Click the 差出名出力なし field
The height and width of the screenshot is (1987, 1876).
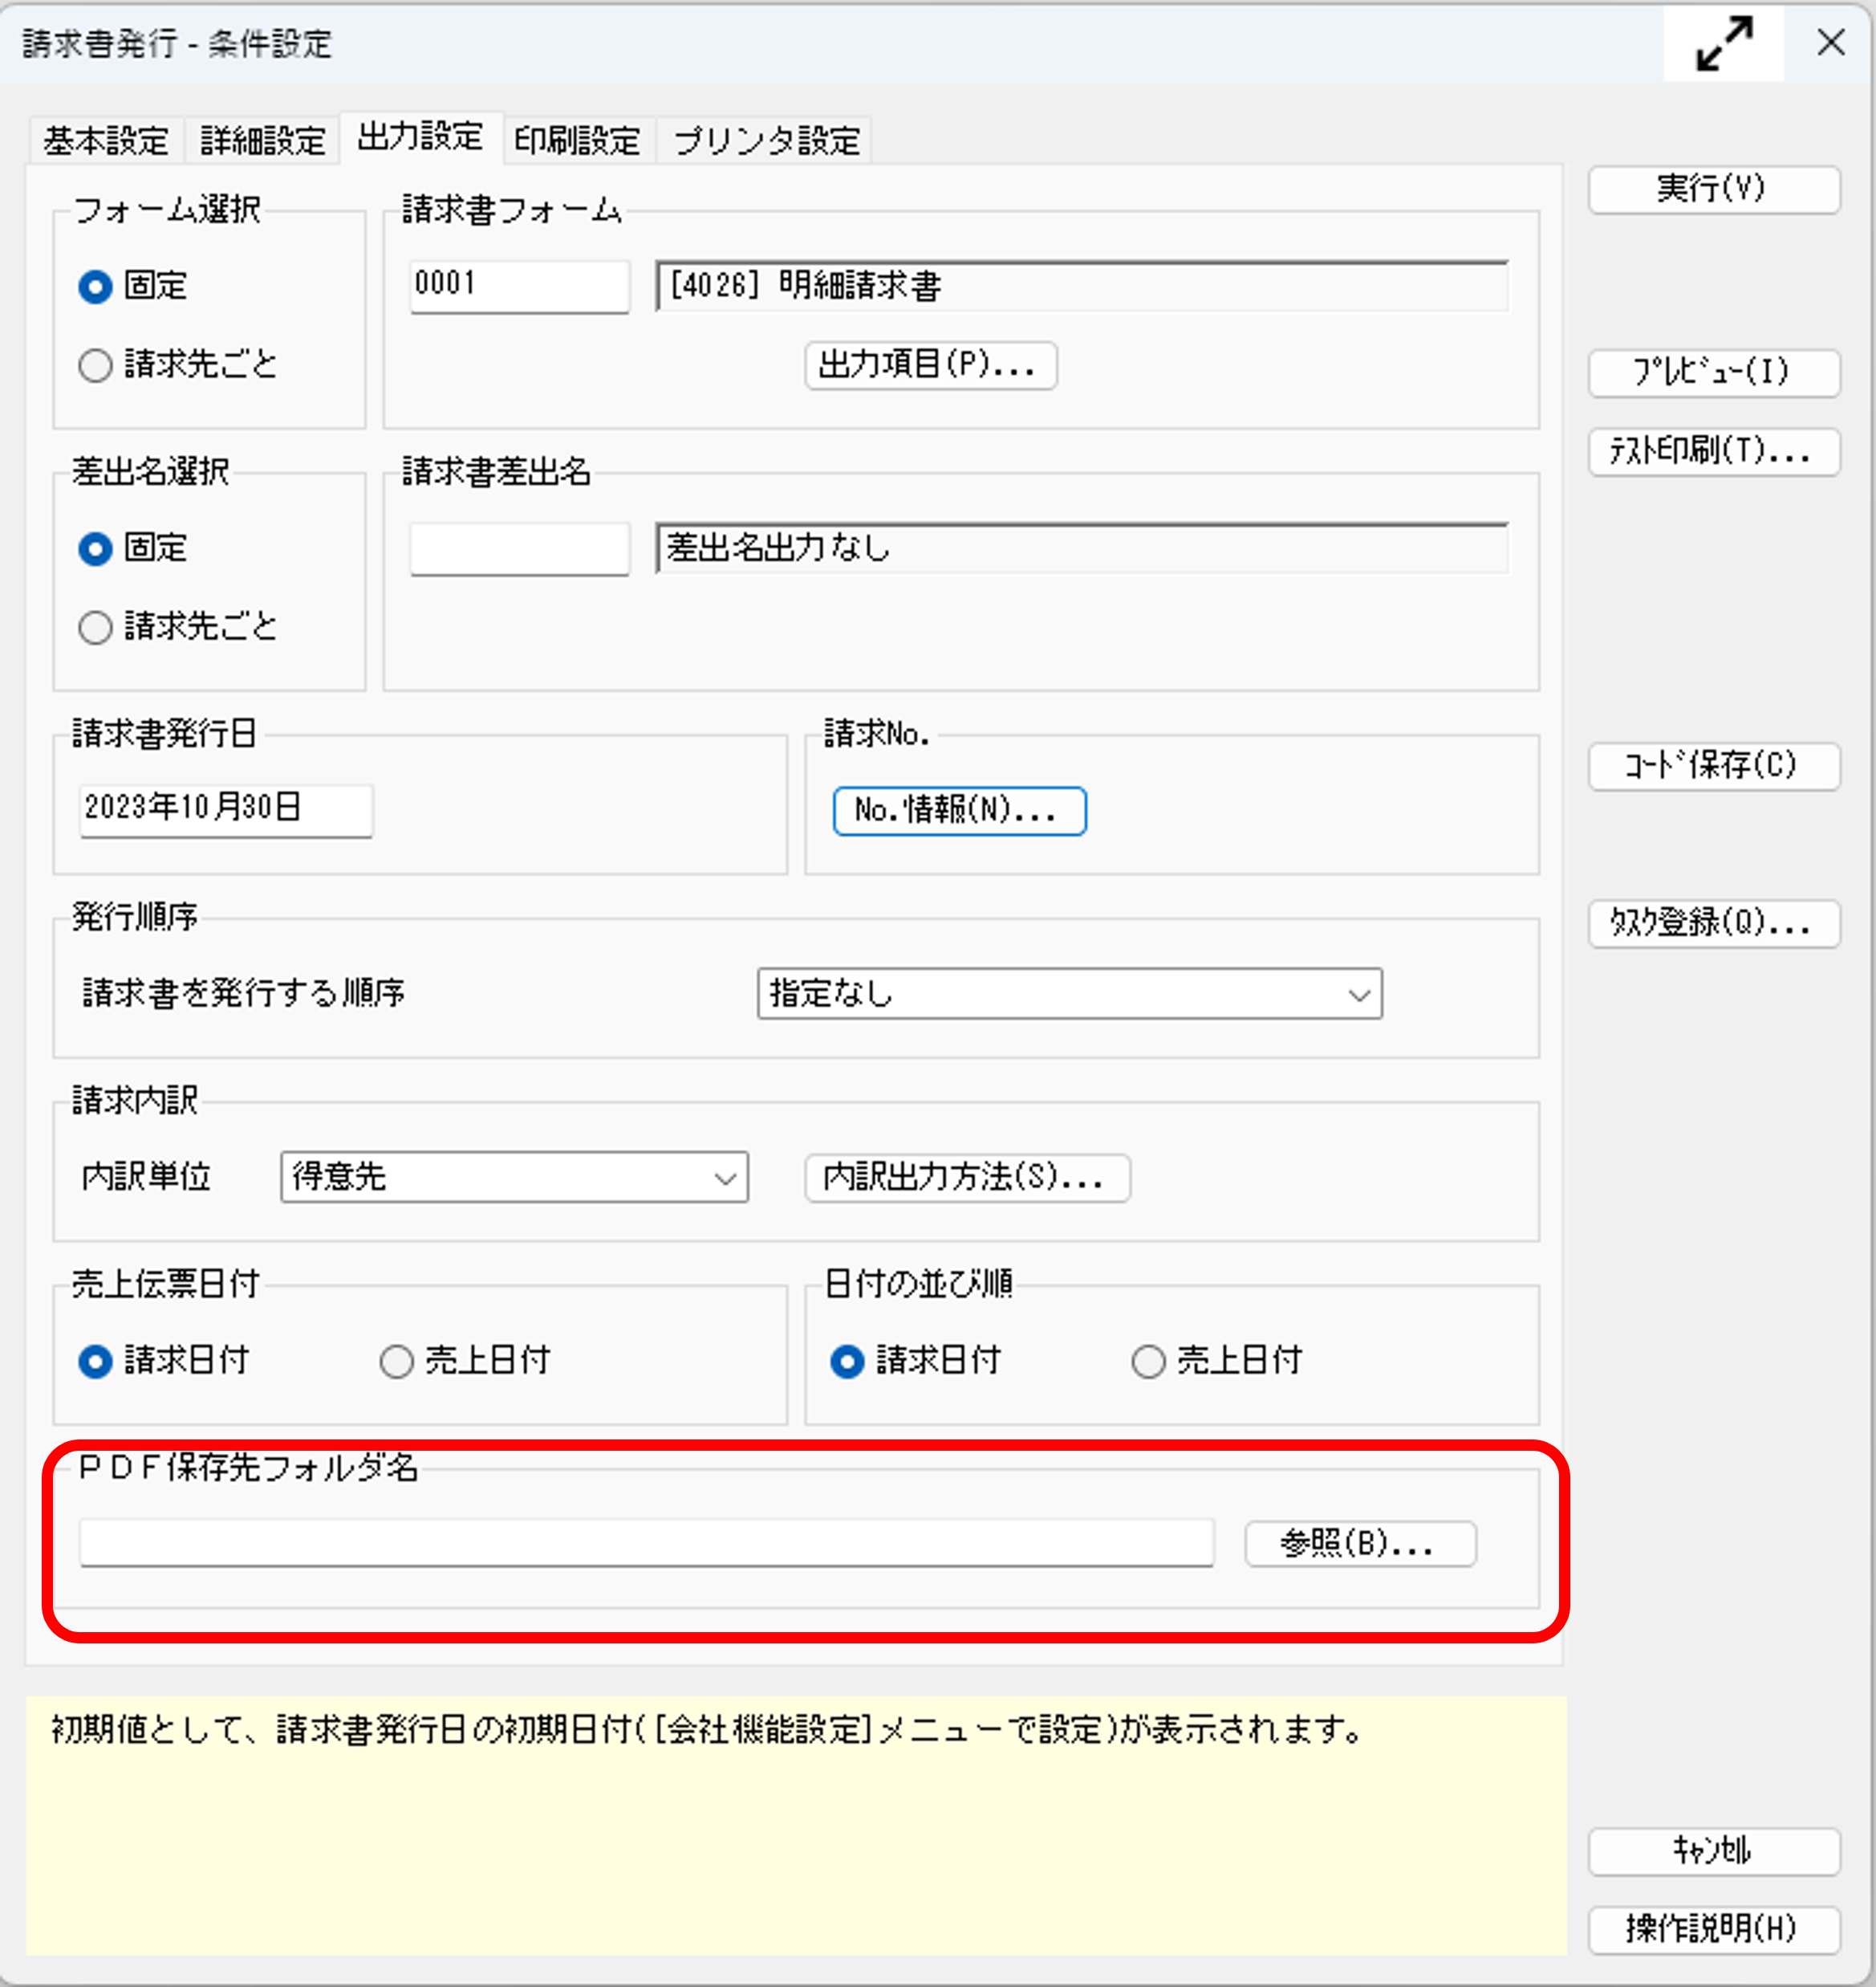[1082, 549]
